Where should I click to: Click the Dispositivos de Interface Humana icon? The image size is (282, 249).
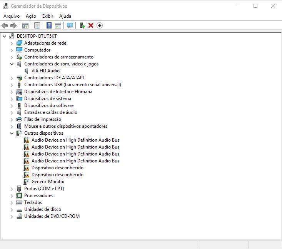[x=19, y=92]
